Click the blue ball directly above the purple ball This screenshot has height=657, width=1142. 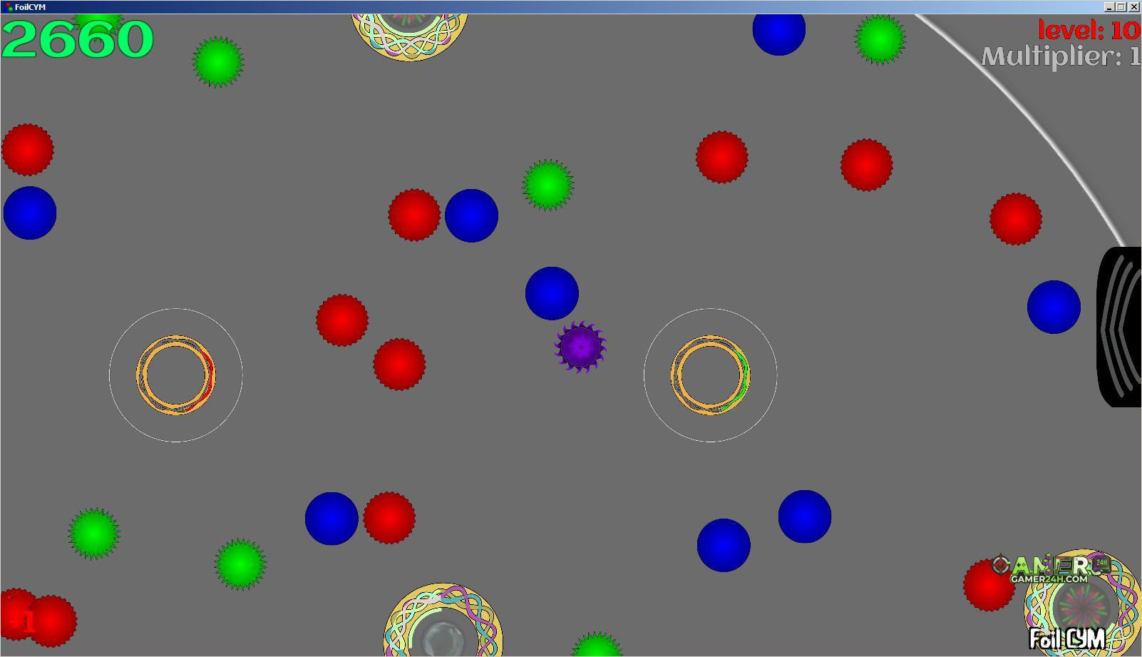click(552, 293)
